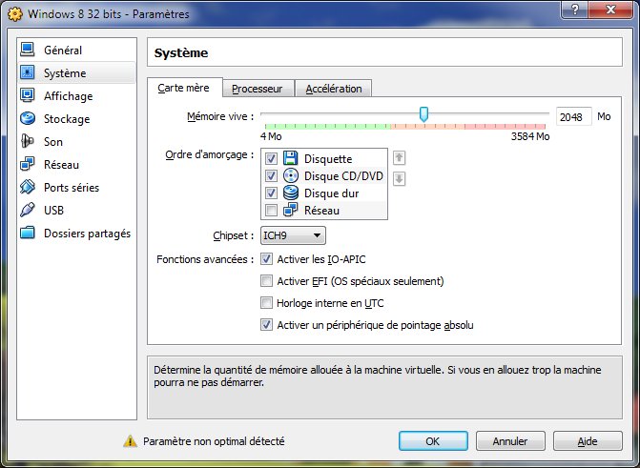640x468 pixels.
Task: Click the Stockage disk icon
Action: click(x=28, y=118)
